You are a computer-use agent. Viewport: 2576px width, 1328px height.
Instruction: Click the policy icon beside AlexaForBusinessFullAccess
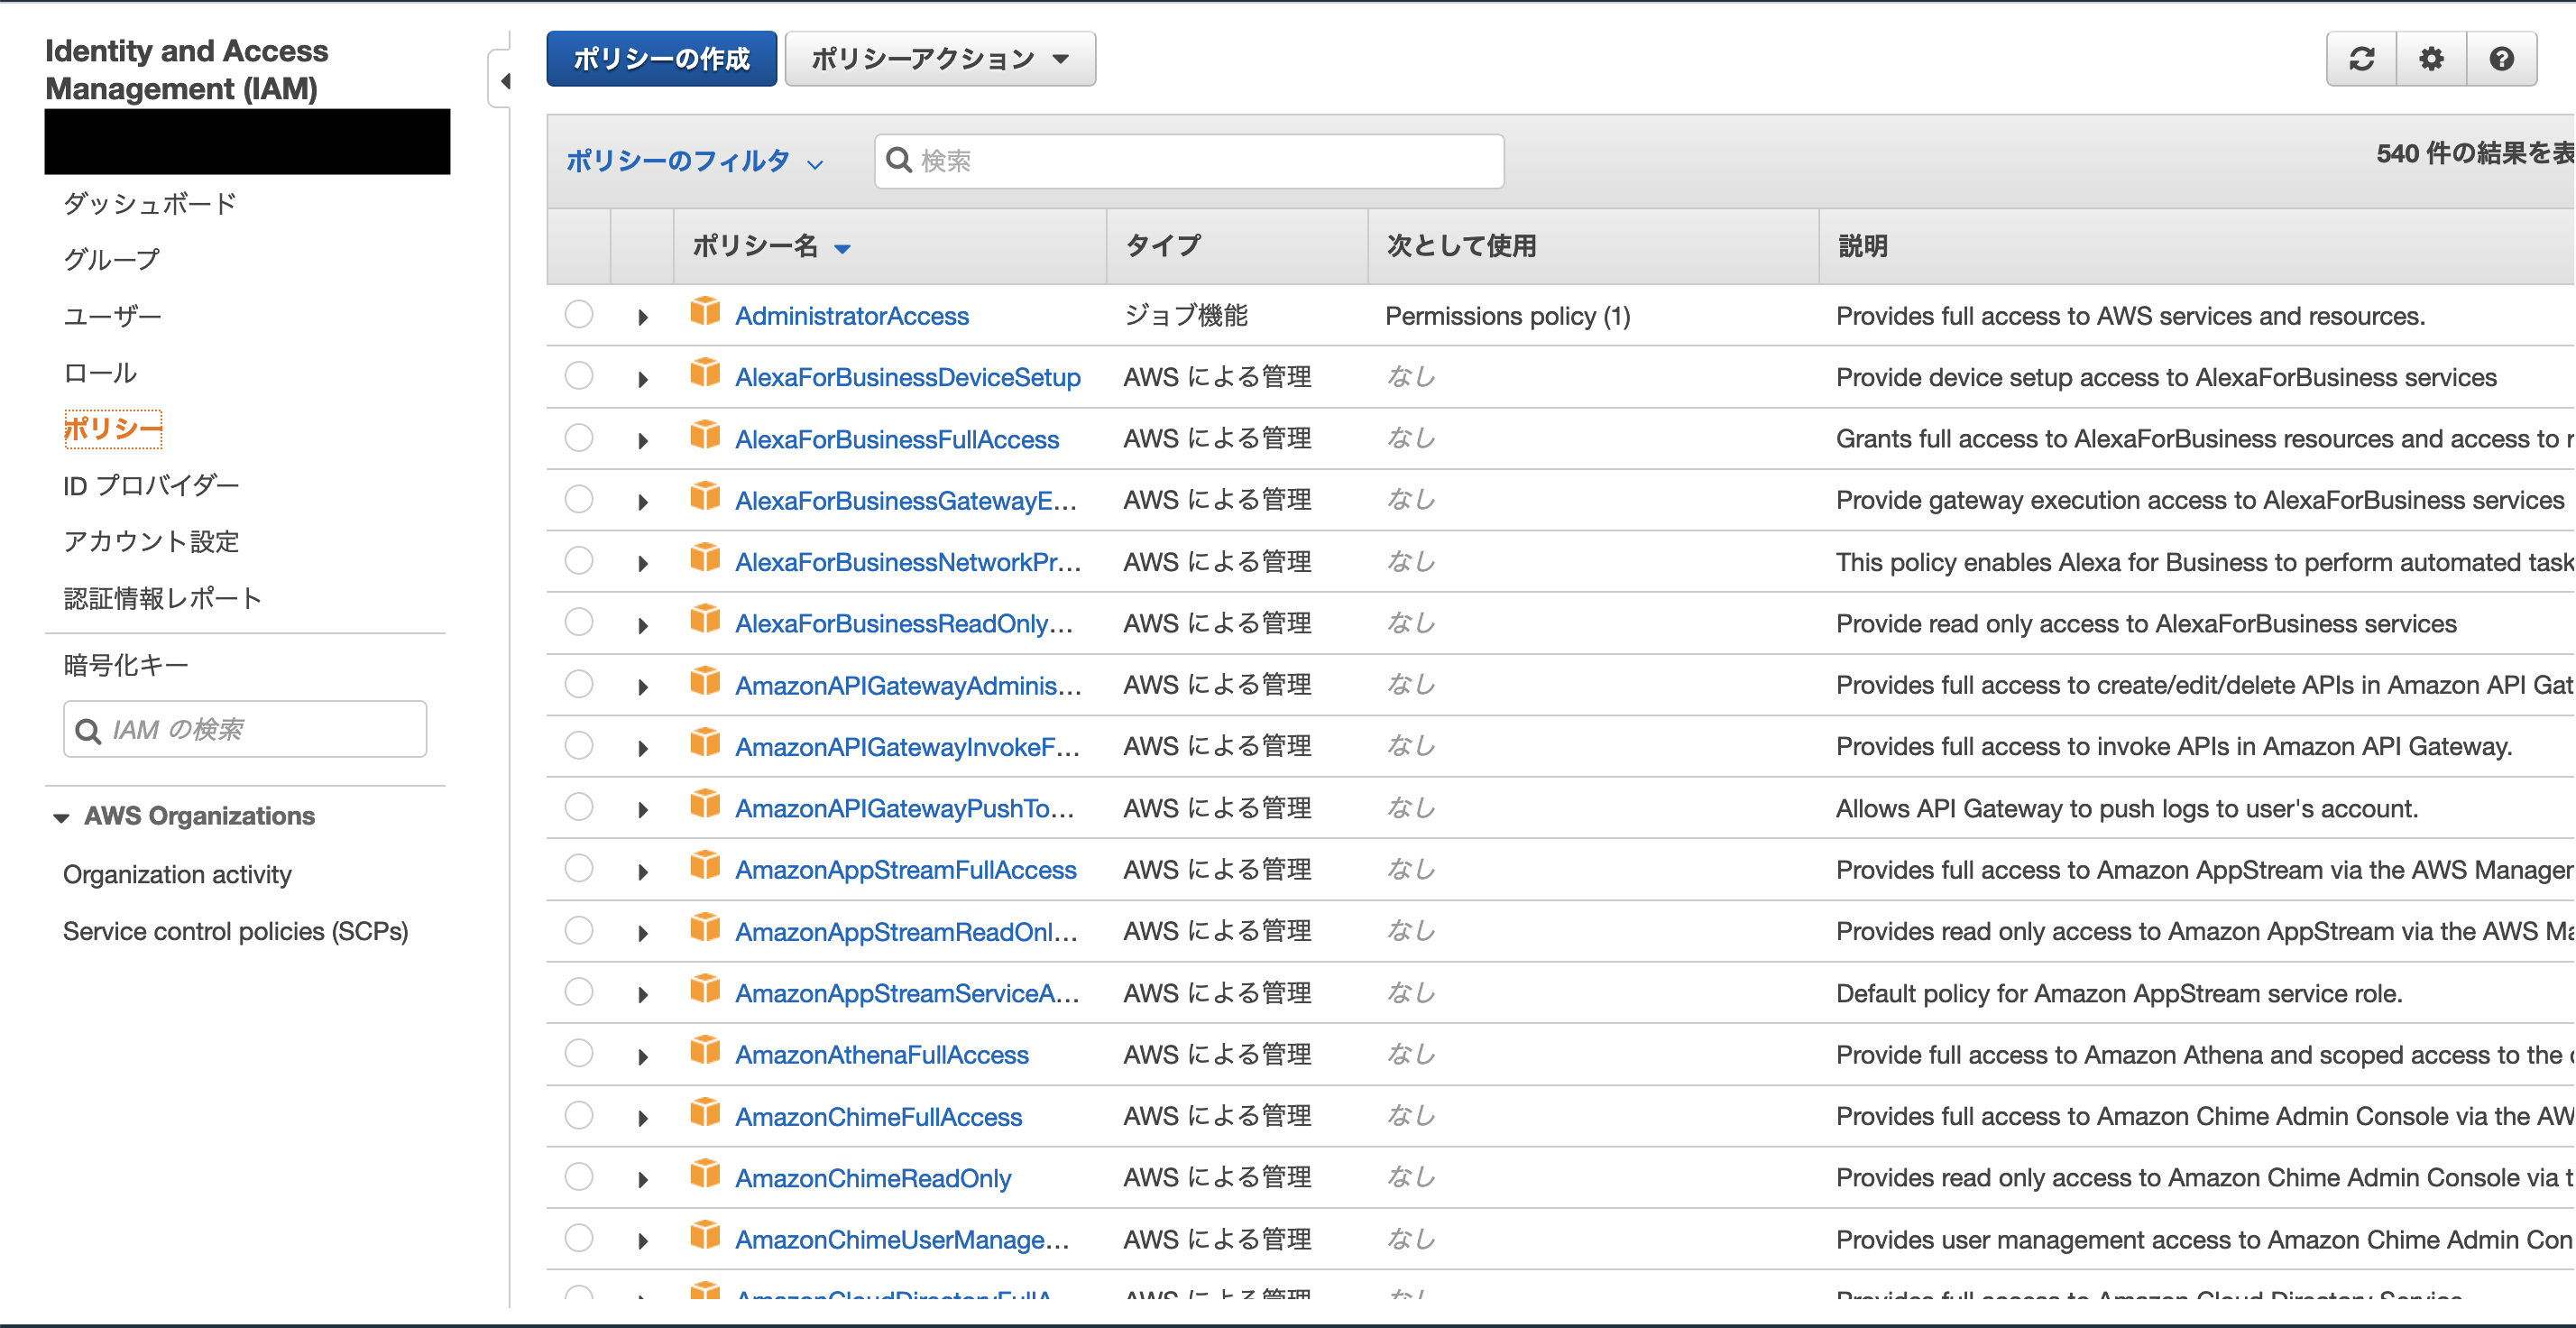705,435
